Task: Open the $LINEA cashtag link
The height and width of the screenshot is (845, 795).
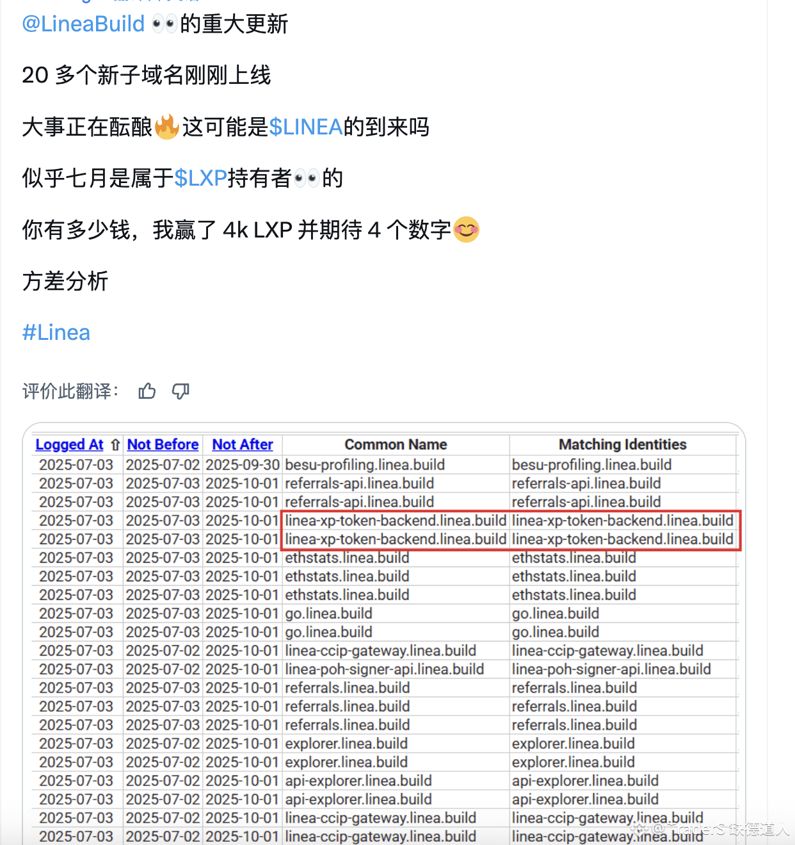Action: [306, 127]
